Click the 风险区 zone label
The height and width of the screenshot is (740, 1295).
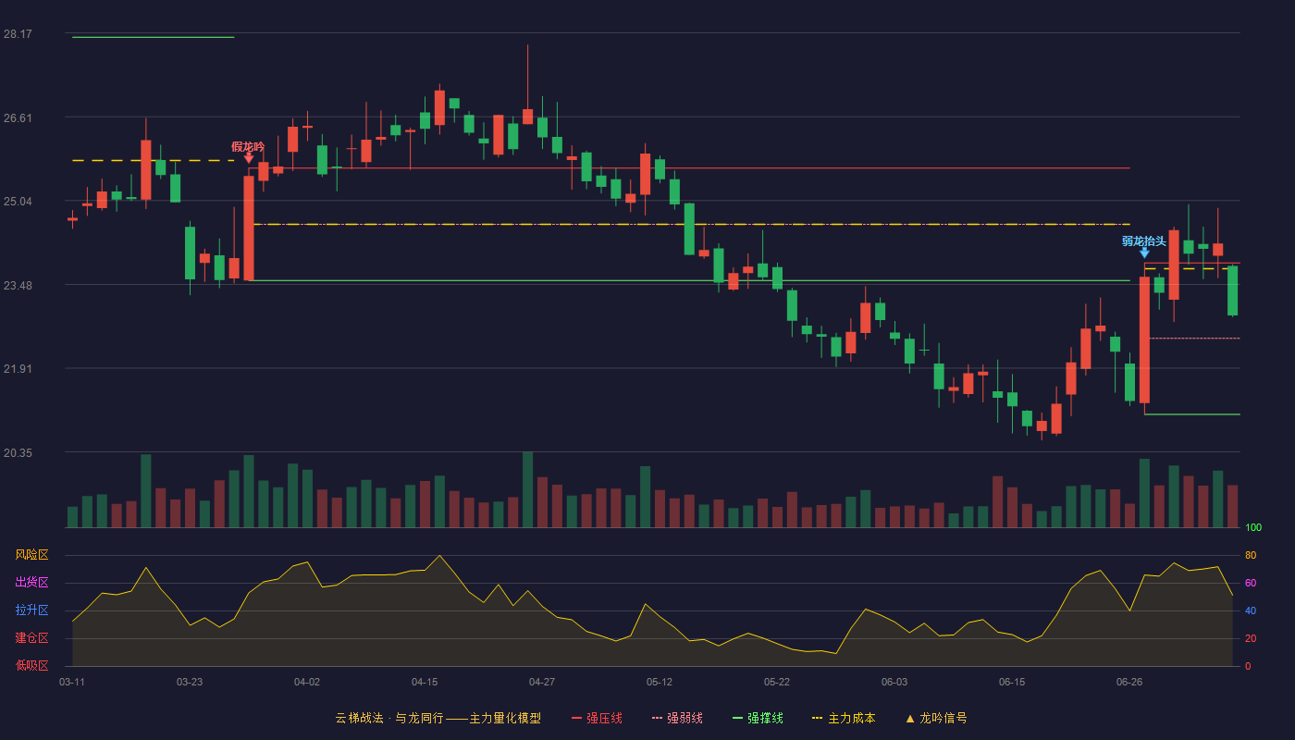tap(31, 555)
